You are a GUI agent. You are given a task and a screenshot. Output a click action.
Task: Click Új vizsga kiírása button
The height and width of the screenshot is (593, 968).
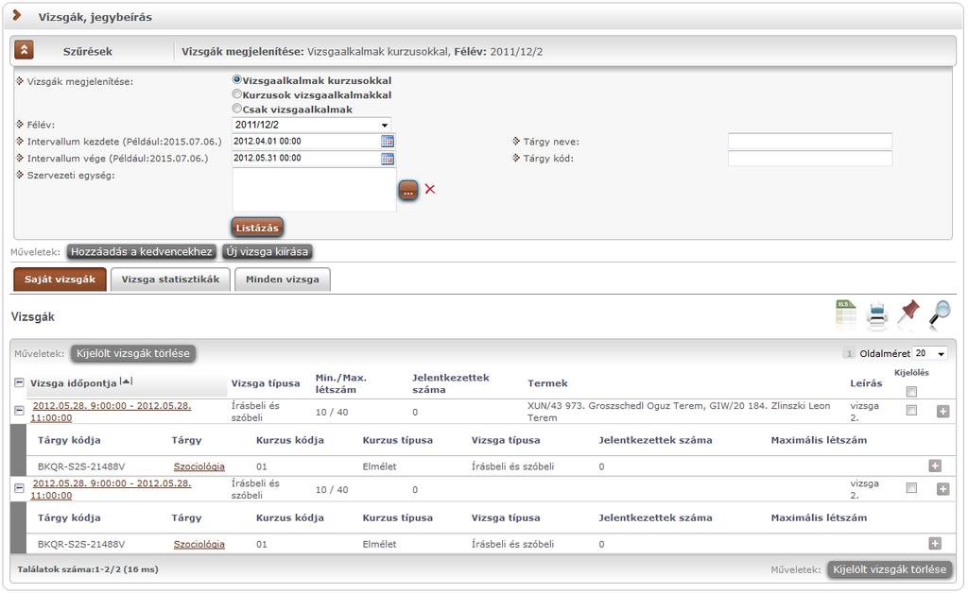267,251
